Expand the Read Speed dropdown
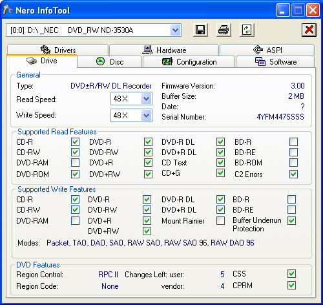 (146, 99)
